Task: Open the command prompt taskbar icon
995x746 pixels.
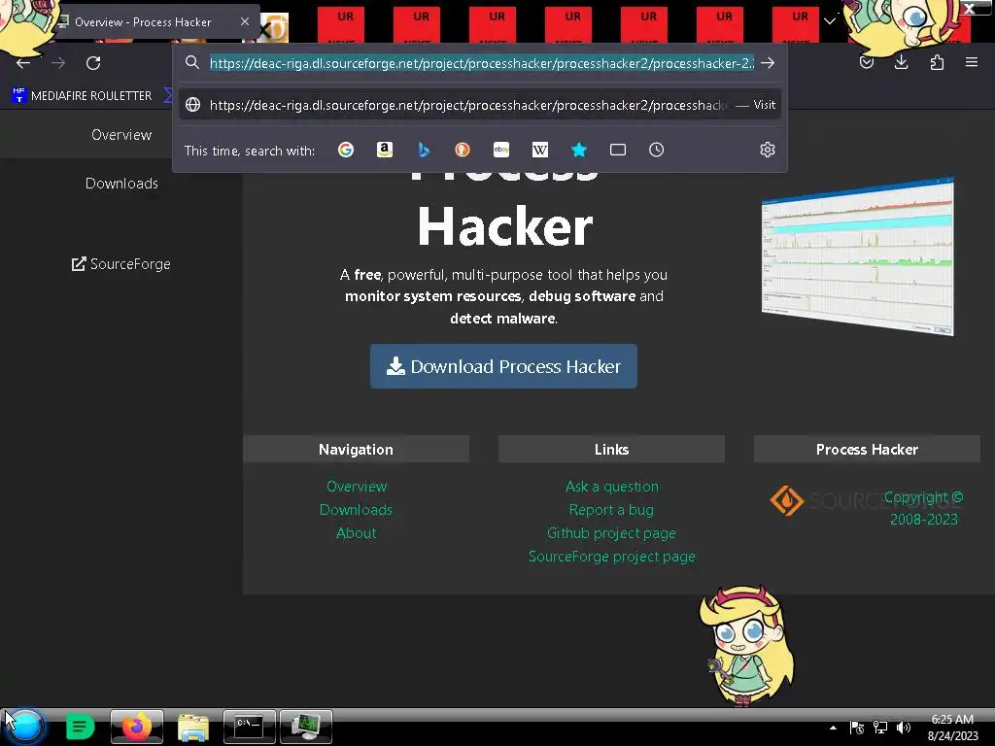Action: (x=250, y=727)
